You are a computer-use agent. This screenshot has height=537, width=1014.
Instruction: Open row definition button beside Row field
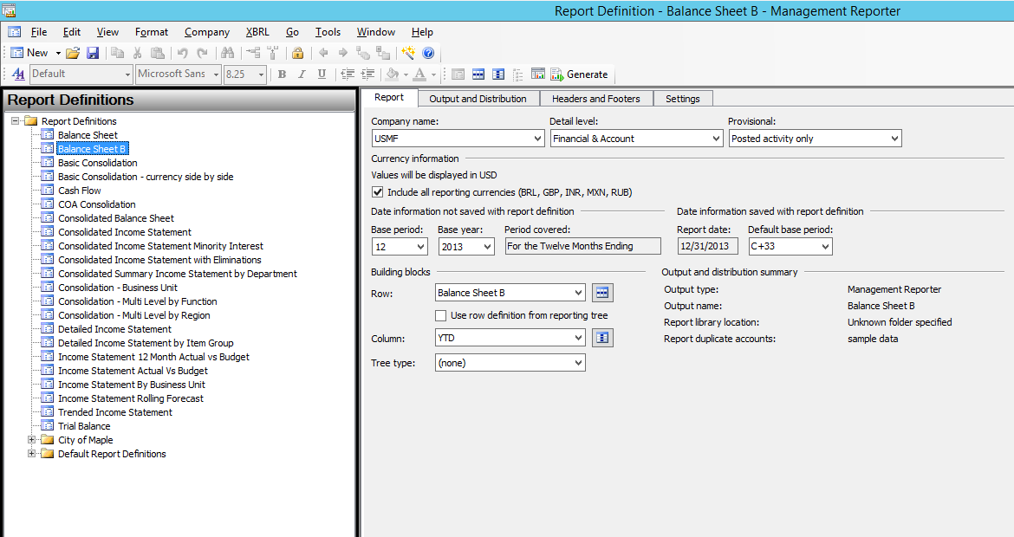click(x=602, y=293)
